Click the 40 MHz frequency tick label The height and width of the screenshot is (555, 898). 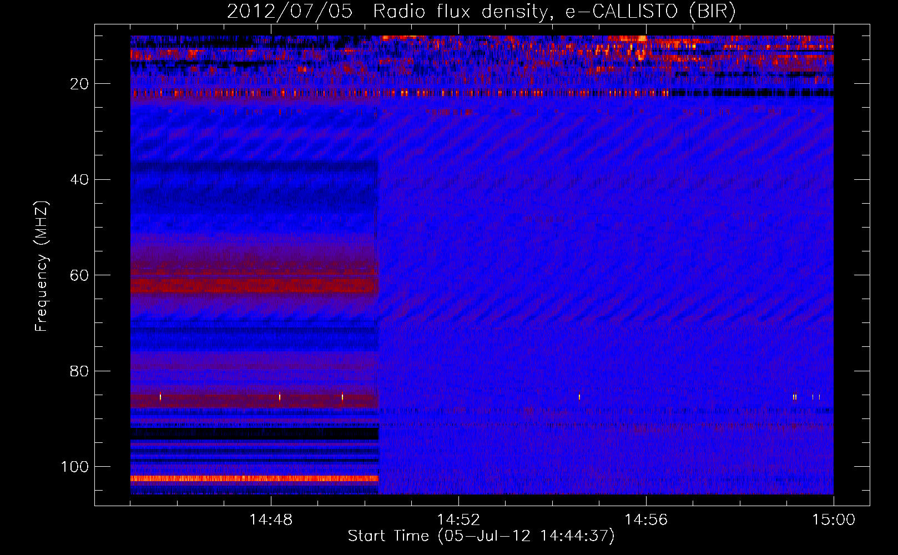coord(79,180)
